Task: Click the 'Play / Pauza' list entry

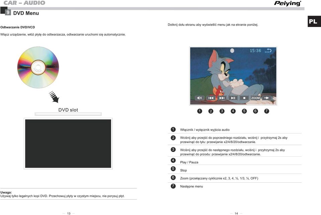Action: point(189,162)
